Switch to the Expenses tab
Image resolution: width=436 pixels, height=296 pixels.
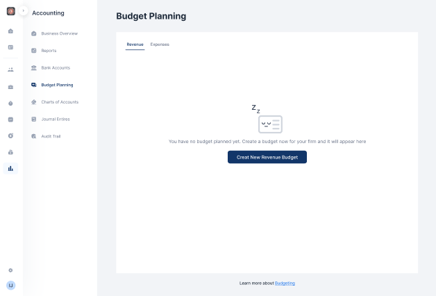point(160,44)
